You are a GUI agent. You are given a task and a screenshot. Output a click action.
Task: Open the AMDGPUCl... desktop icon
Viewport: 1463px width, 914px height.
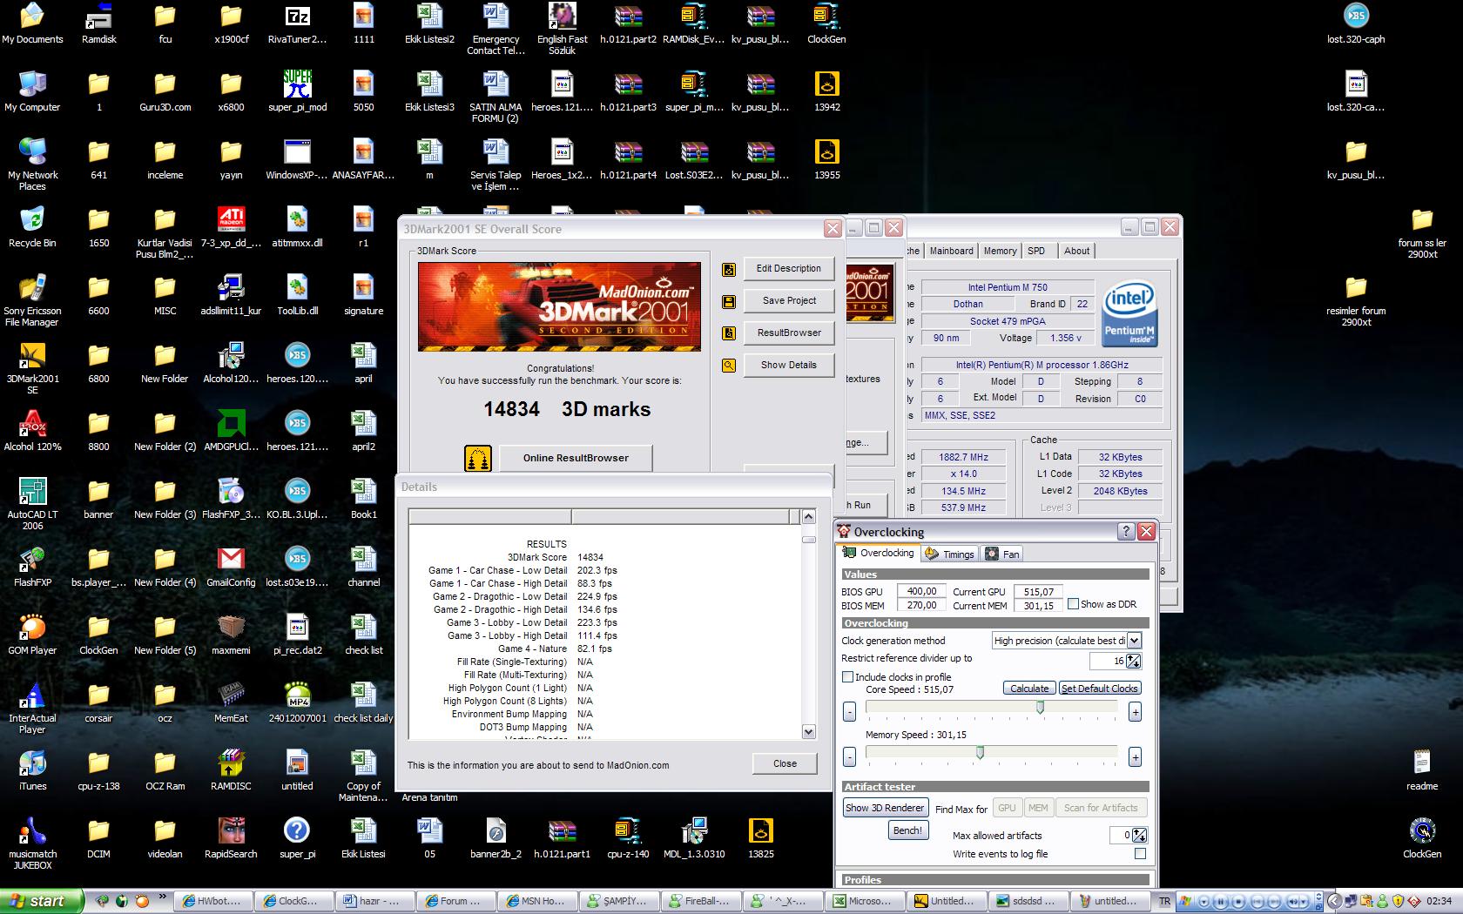[x=231, y=431]
